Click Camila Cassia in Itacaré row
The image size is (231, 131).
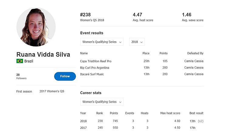coord(194,74)
